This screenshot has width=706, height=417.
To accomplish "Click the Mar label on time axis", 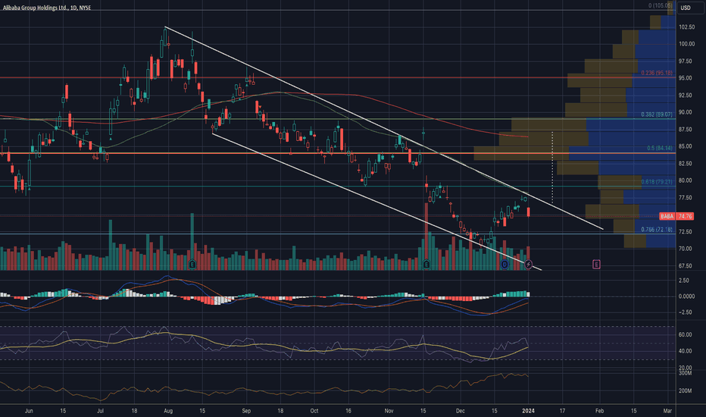I will point(667,411).
